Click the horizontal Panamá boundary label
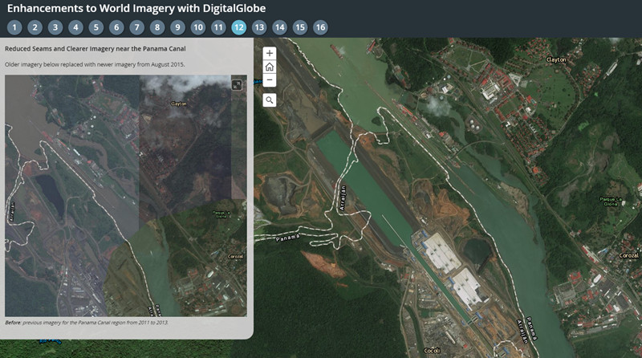This screenshot has width=642, height=358. [287, 238]
